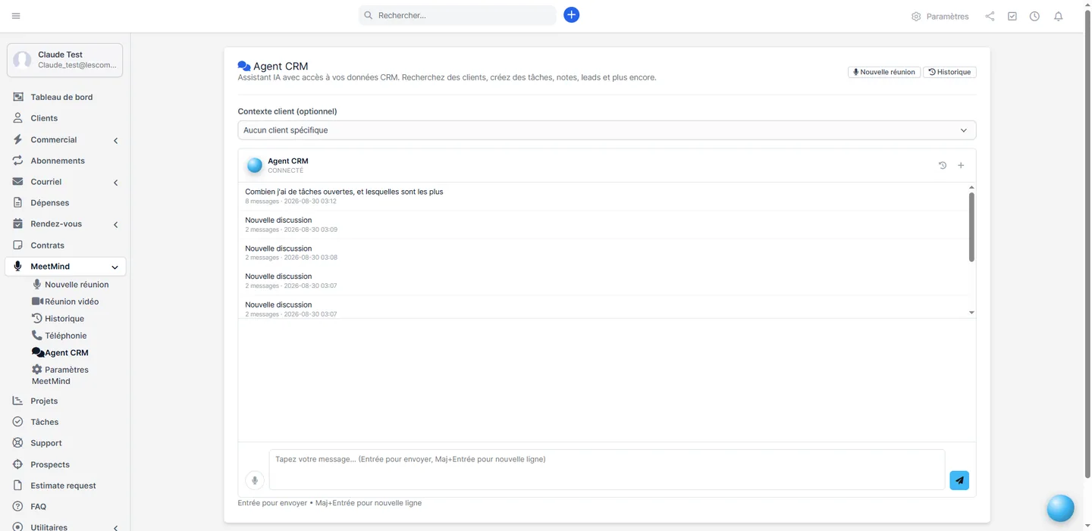The height and width of the screenshot is (531, 1092).
Task: Expand the Commercial menu chevron
Action: coord(115,140)
